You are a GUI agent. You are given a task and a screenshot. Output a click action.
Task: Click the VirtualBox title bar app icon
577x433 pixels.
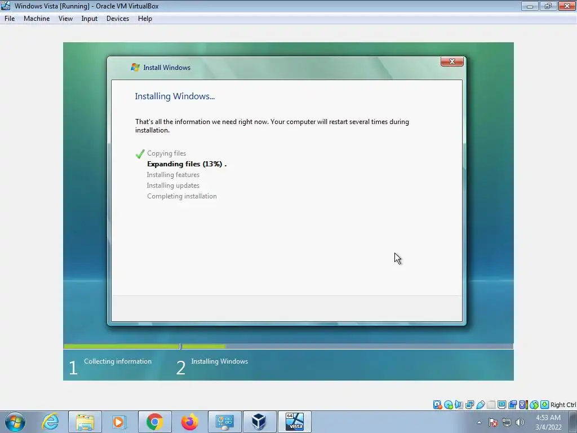click(x=6, y=6)
